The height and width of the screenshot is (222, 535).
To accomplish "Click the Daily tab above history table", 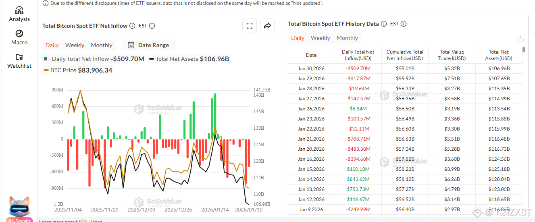I will click(298, 38).
